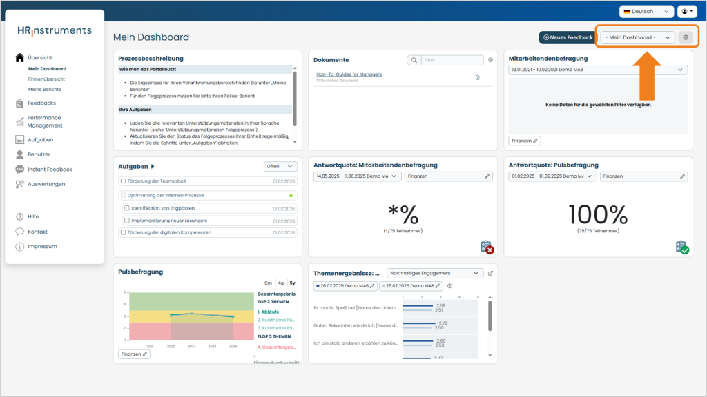Edit Finanzen filter pencil in Pulsbefragung chart

click(145, 354)
